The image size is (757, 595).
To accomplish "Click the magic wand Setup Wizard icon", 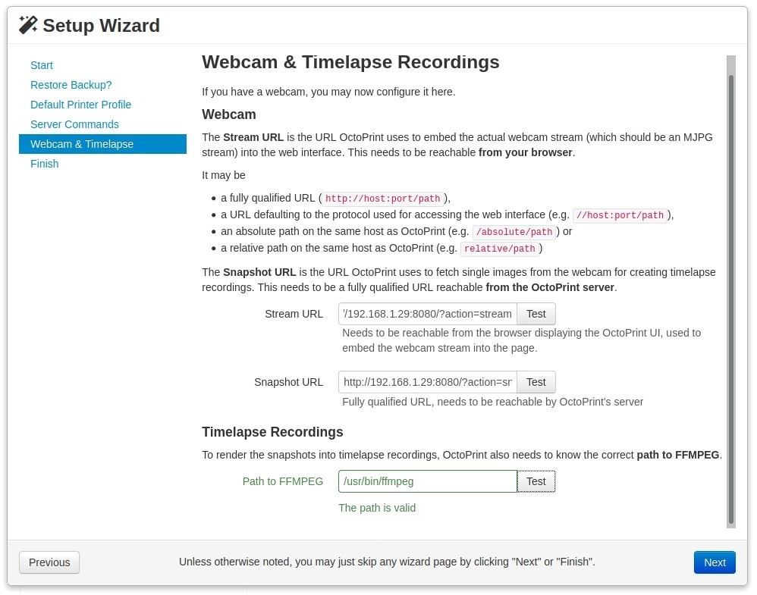I will tap(28, 25).
